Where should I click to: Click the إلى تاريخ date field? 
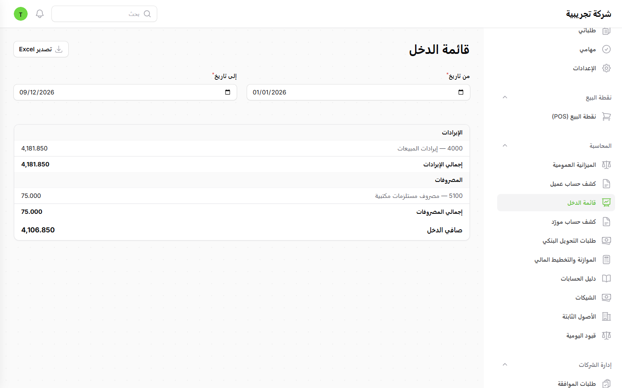pos(125,92)
